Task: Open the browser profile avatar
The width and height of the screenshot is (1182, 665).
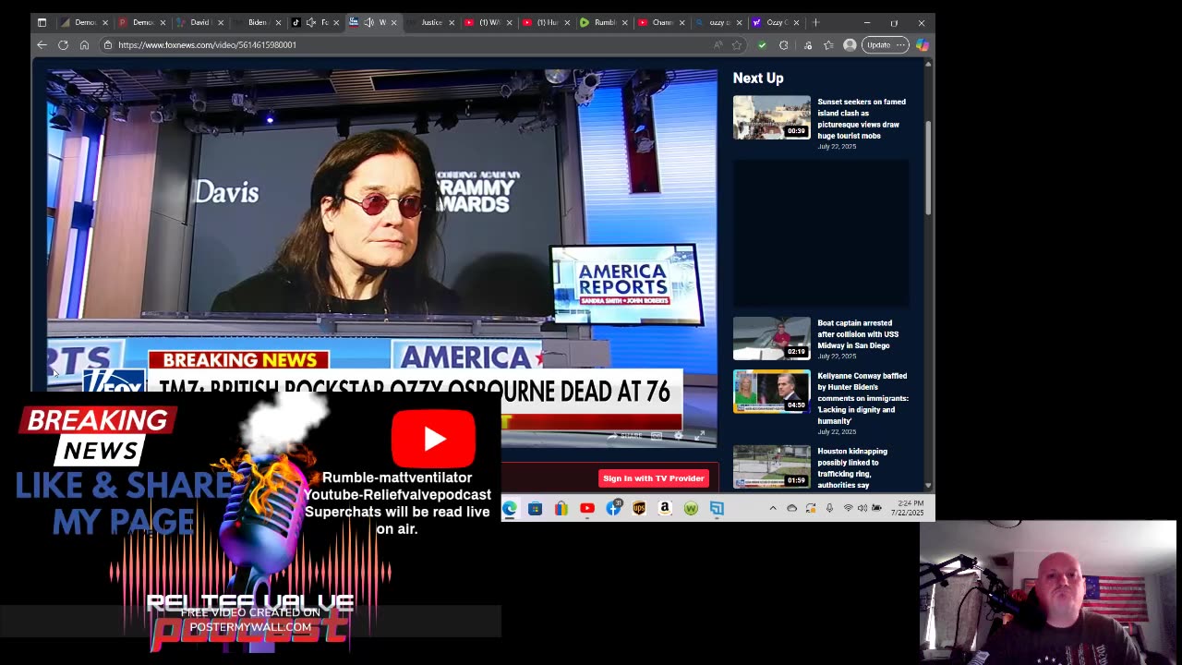Action: click(x=850, y=45)
